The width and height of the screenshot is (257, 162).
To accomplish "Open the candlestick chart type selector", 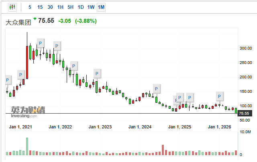I will coord(12,7).
